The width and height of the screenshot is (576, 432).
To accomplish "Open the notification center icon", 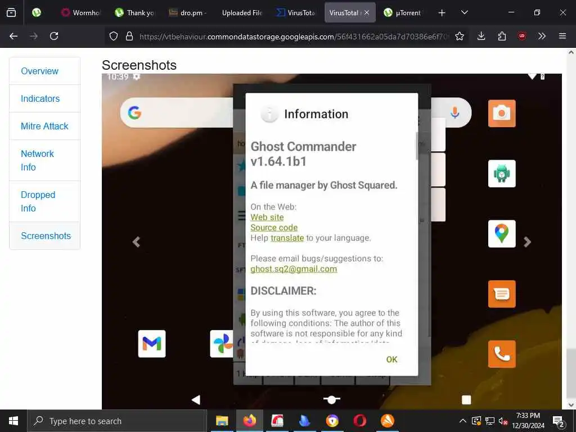I will pyautogui.click(x=559, y=421).
